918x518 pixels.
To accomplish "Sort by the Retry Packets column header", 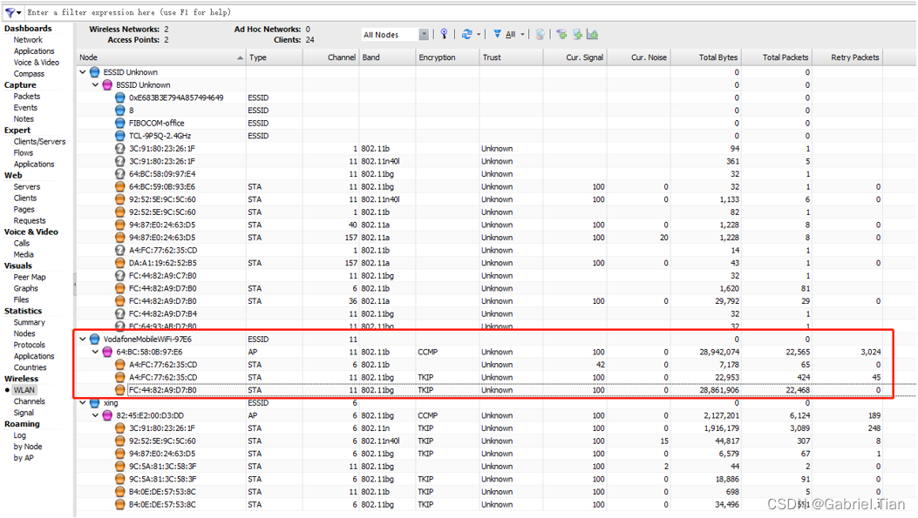I will 847,57.
